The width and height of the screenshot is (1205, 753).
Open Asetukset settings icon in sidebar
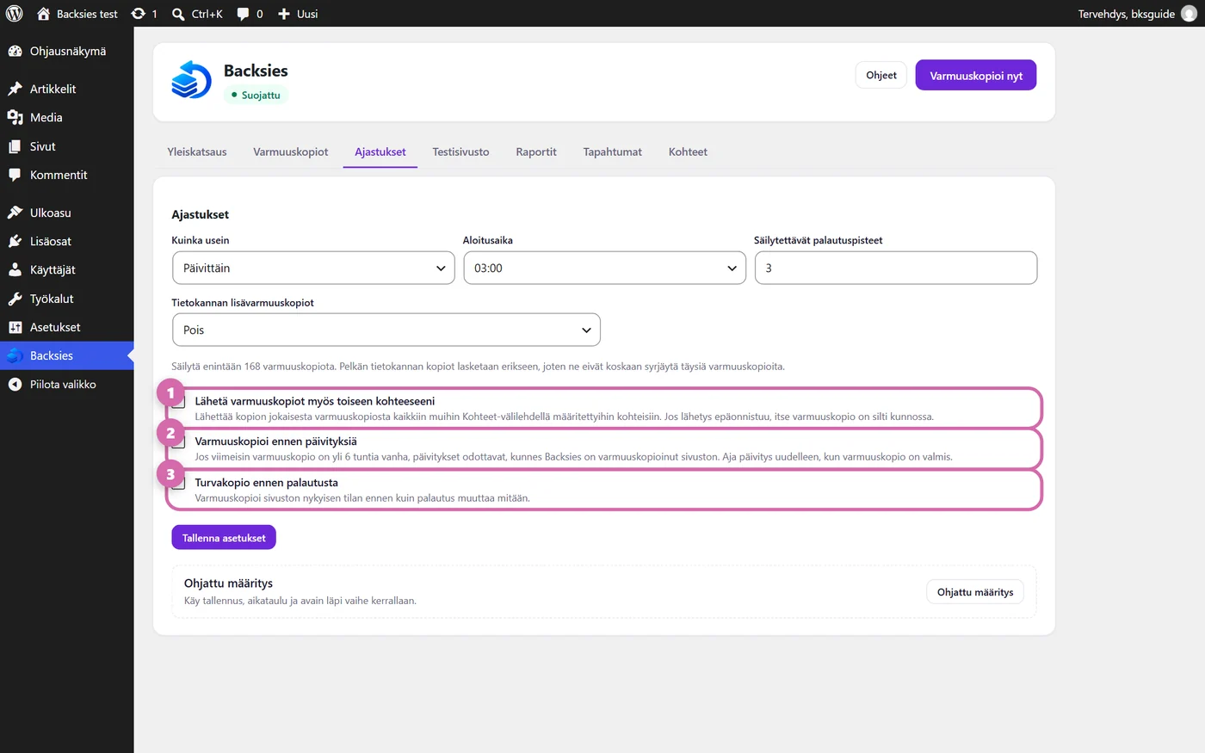point(15,327)
